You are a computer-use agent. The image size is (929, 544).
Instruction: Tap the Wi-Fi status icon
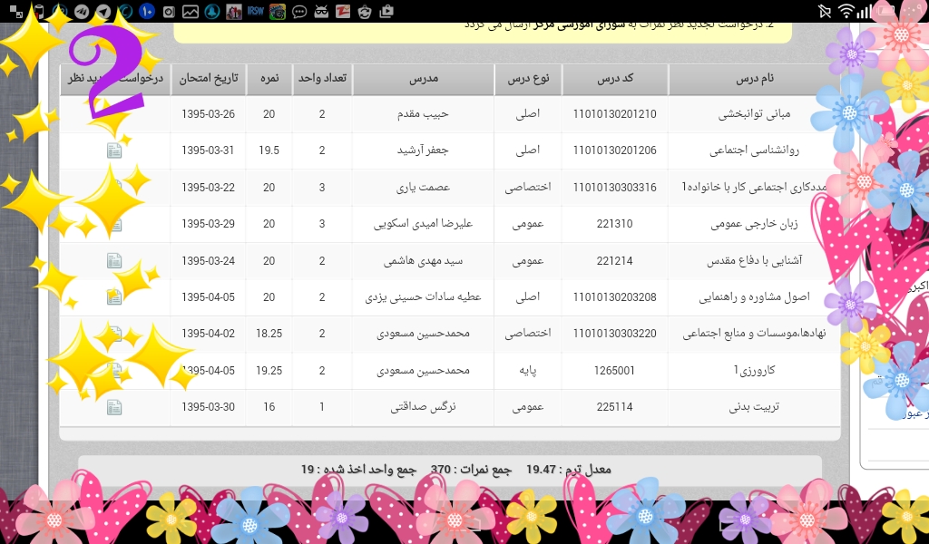(846, 11)
